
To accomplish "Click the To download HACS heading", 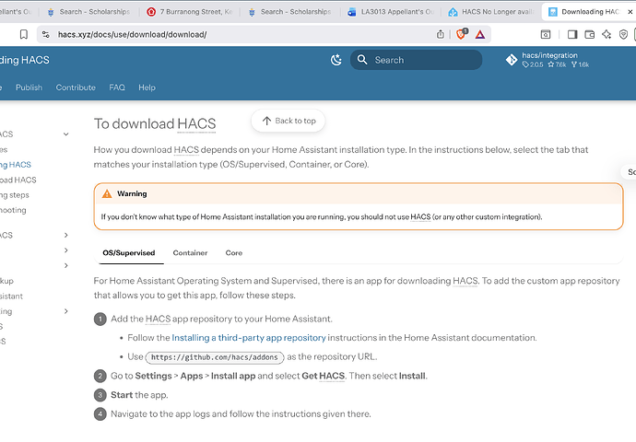I will (x=155, y=124).
